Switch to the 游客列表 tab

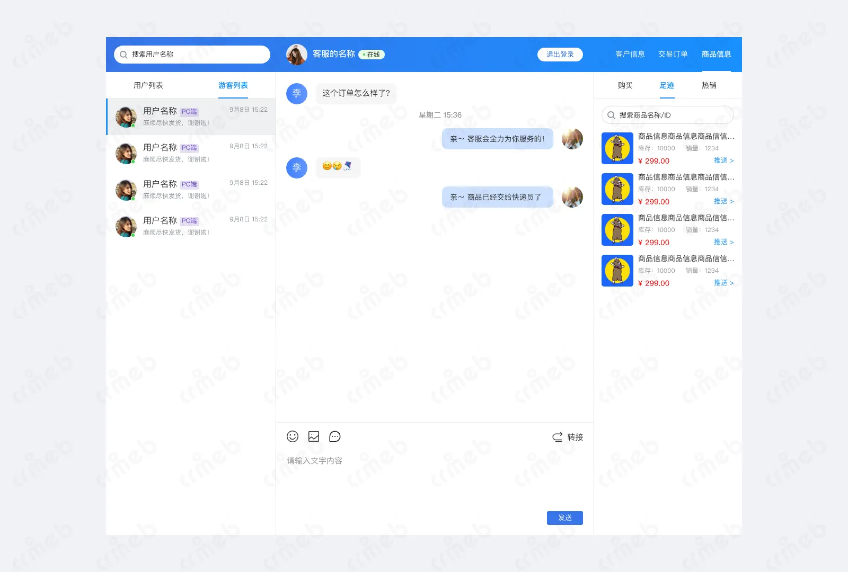233,85
